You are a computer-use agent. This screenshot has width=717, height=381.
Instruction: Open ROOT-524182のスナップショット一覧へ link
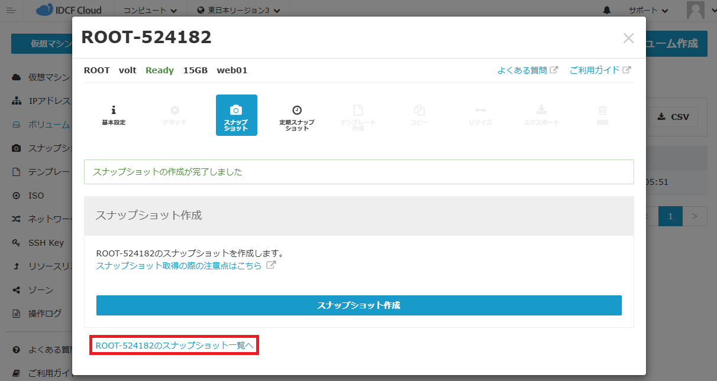174,346
